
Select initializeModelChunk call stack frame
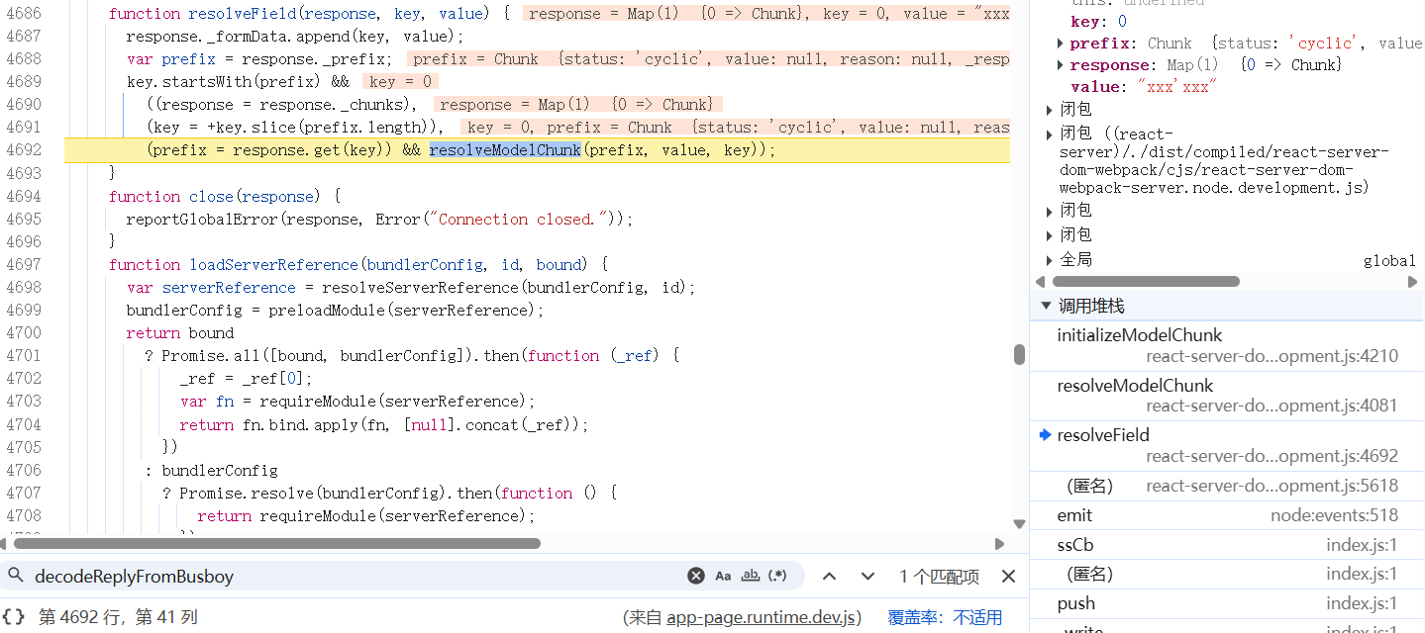[1139, 335]
